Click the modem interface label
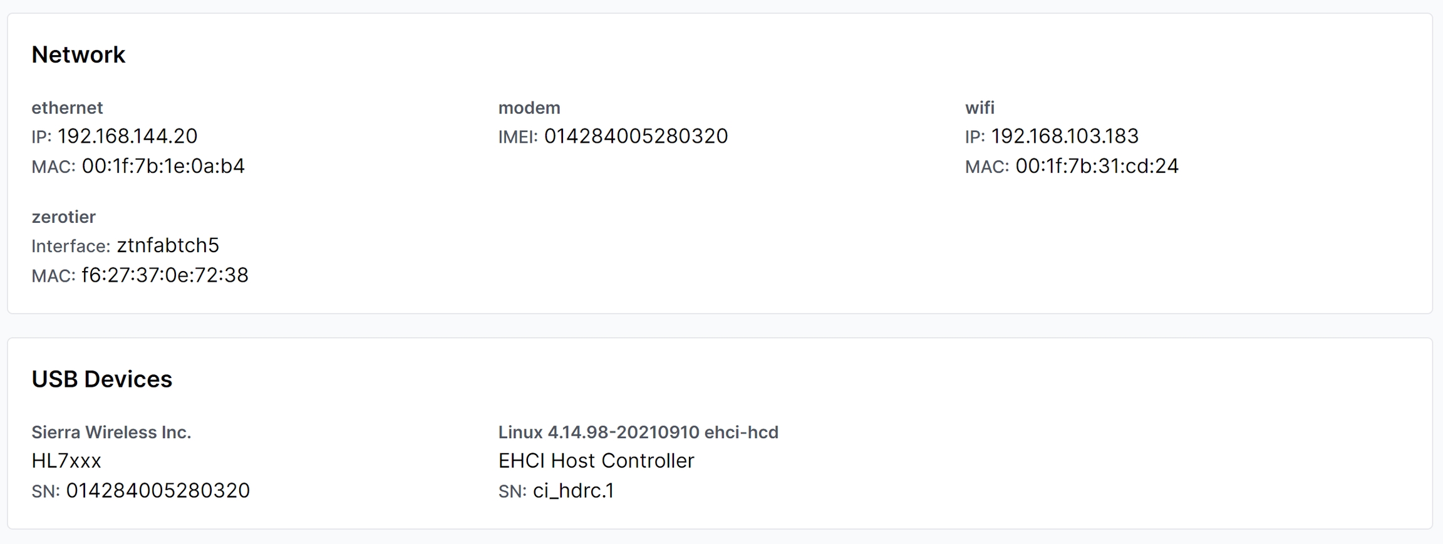The image size is (1443, 544). pyautogui.click(x=529, y=108)
